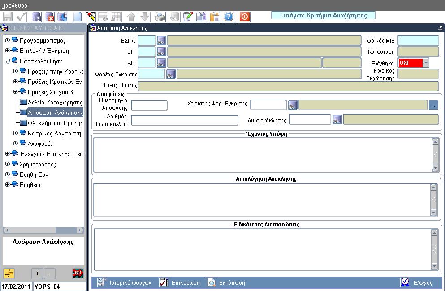Click the eraser clear record toolbar icon
This screenshot has height=291, width=445.
(x=90, y=17)
